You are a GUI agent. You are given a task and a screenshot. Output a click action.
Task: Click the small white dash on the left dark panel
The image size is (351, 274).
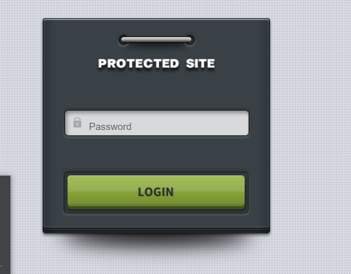point(1,266)
